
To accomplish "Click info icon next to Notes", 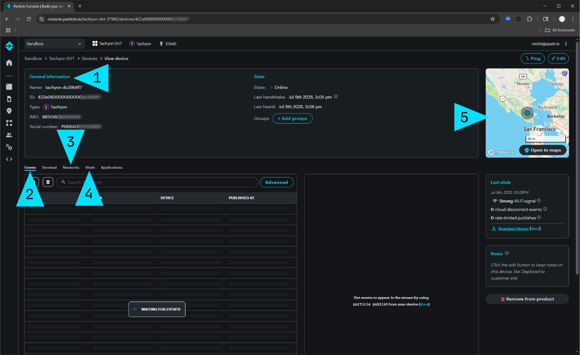I will 507,253.
